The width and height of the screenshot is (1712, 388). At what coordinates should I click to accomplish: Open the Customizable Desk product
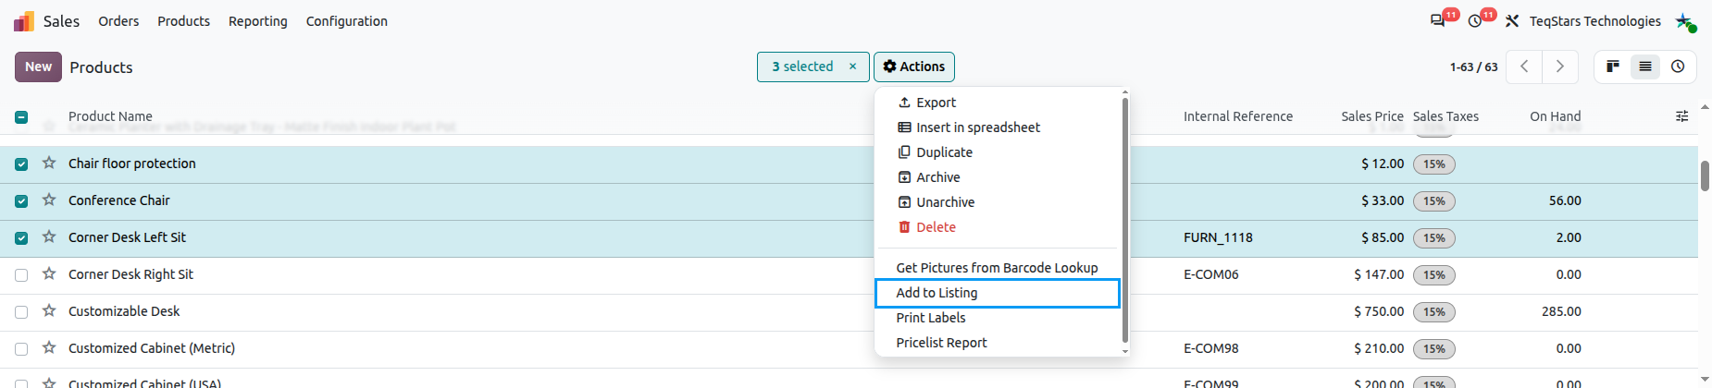tap(124, 311)
